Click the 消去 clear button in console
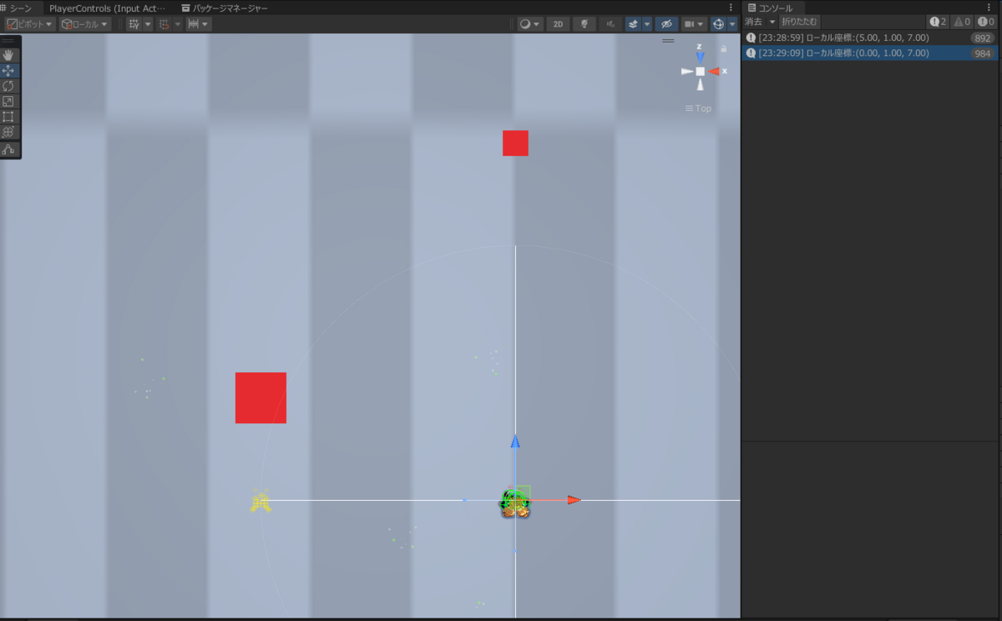Image resolution: width=1002 pixels, height=621 pixels. coord(754,21)
